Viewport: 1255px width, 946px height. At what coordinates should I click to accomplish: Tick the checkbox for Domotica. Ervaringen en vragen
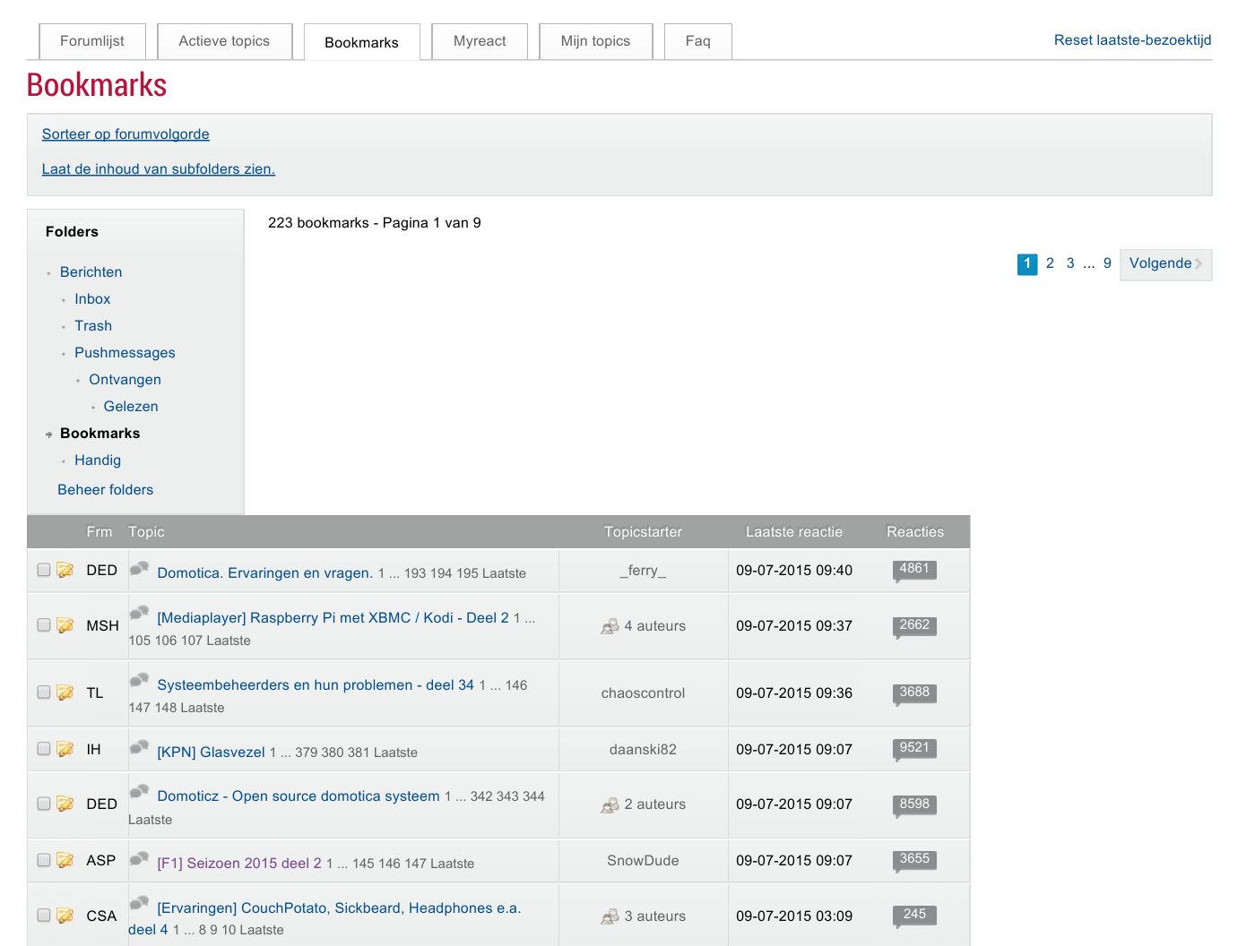pyautogui.click(x=44, y=570)
